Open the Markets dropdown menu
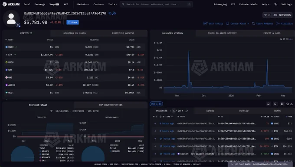The height and width of the screenshot is (167, 295). [x=83, y=4]
